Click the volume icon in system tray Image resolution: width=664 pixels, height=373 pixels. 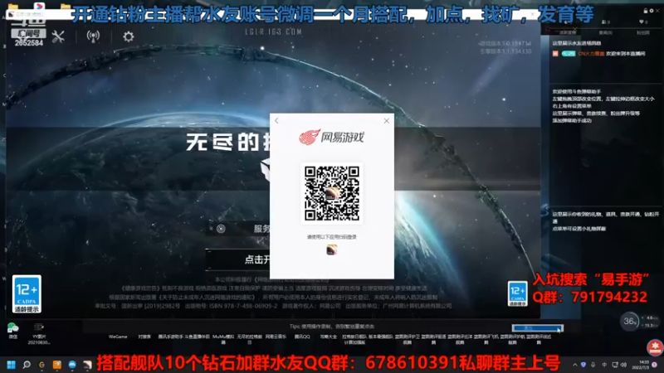click(623, 365)
